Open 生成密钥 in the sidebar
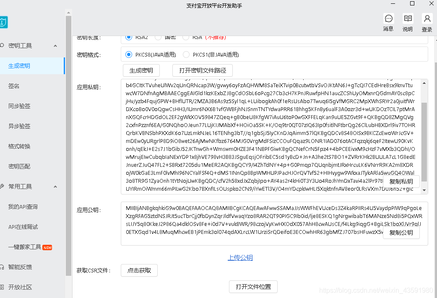 (x=32, y=66)
